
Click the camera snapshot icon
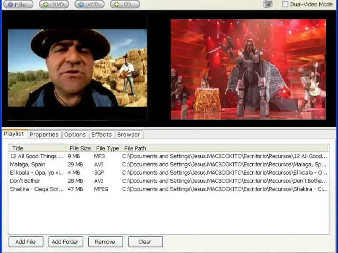[268, 4]
